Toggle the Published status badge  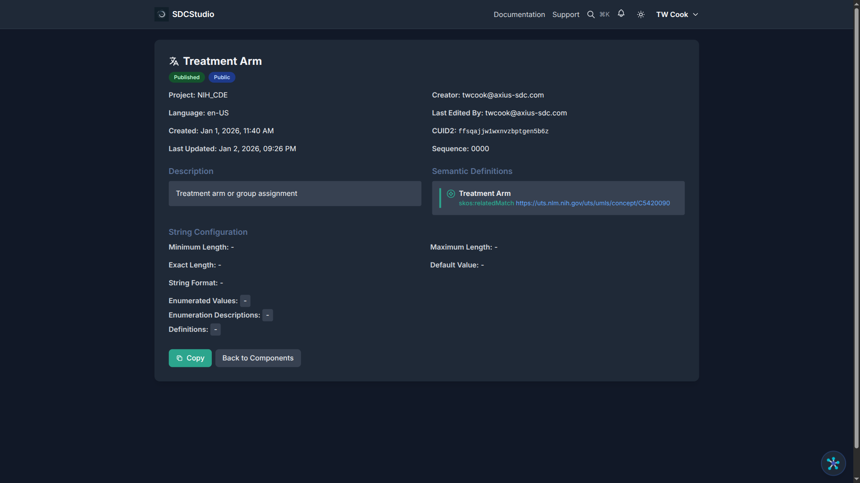186,77
